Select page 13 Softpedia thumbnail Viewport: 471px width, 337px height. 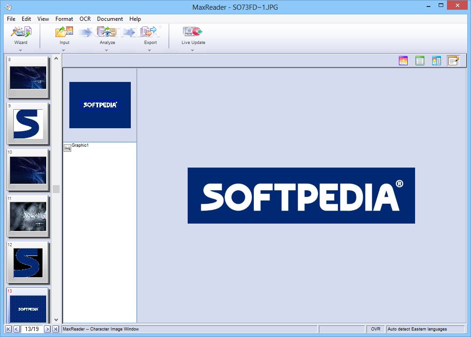pyautogui.click(x=28, y=306)
